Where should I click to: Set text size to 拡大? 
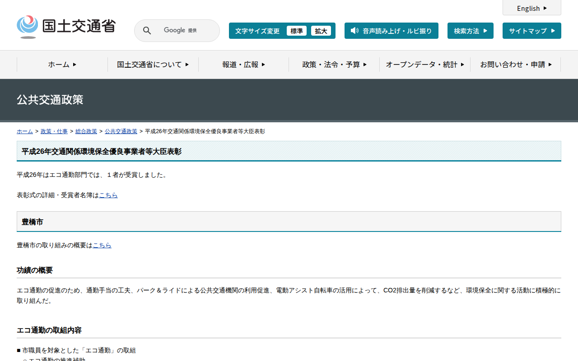[321, 31]
